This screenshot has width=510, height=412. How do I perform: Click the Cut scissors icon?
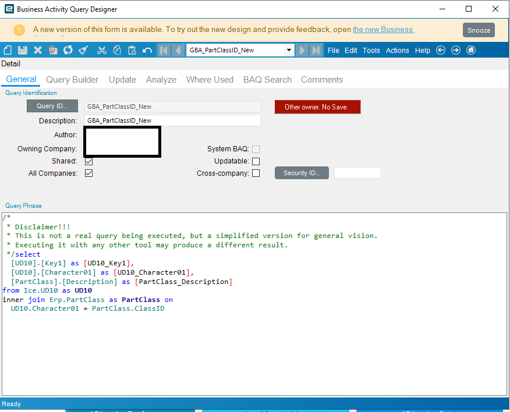pyautogui.click(x=102, y=50)
